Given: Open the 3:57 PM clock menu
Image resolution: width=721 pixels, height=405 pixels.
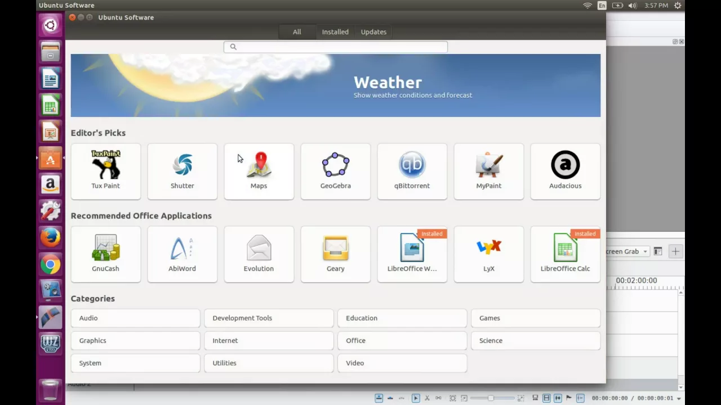Looking at the screenshot, I should click(656, 6).
